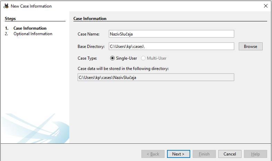Select the Single-User case type

[112, 58]
